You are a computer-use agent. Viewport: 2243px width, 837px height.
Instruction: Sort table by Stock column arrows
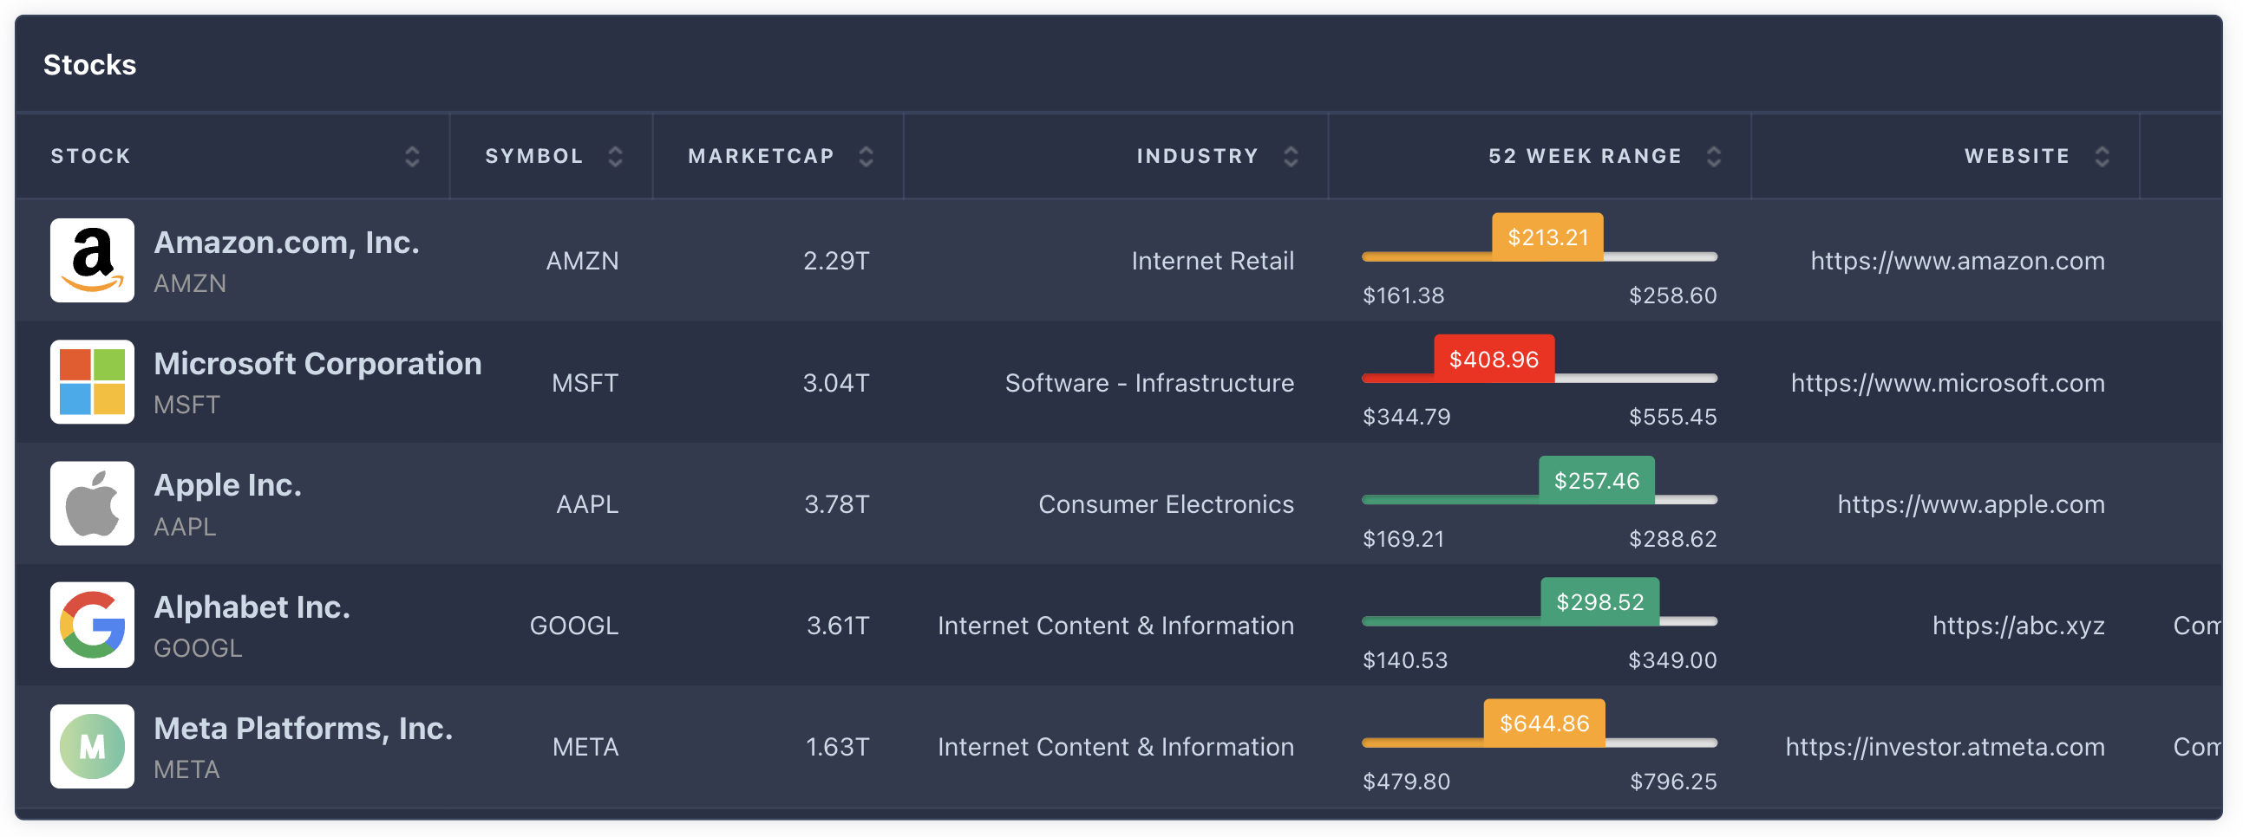412,157
